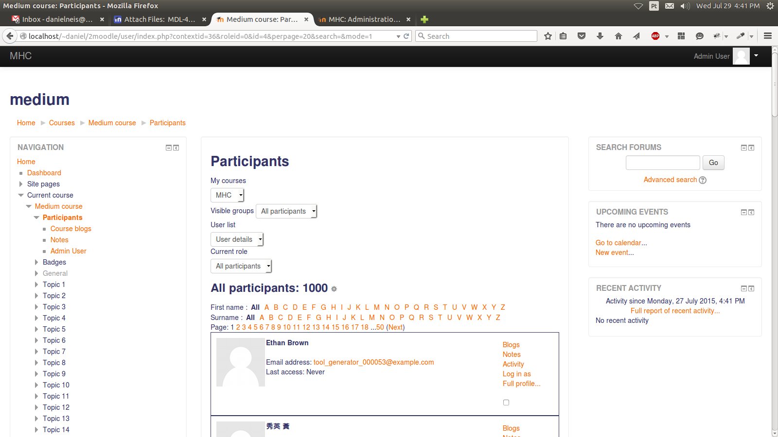Viewport: 778px width, 437px height.
Task: Open the downloads arrow icon
Action: pyautogui.click(x=600, y=36)
